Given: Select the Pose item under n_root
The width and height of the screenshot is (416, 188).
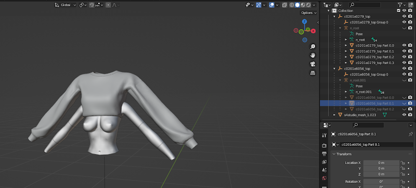Looking at the screenshot, I should tap(359, 34).
